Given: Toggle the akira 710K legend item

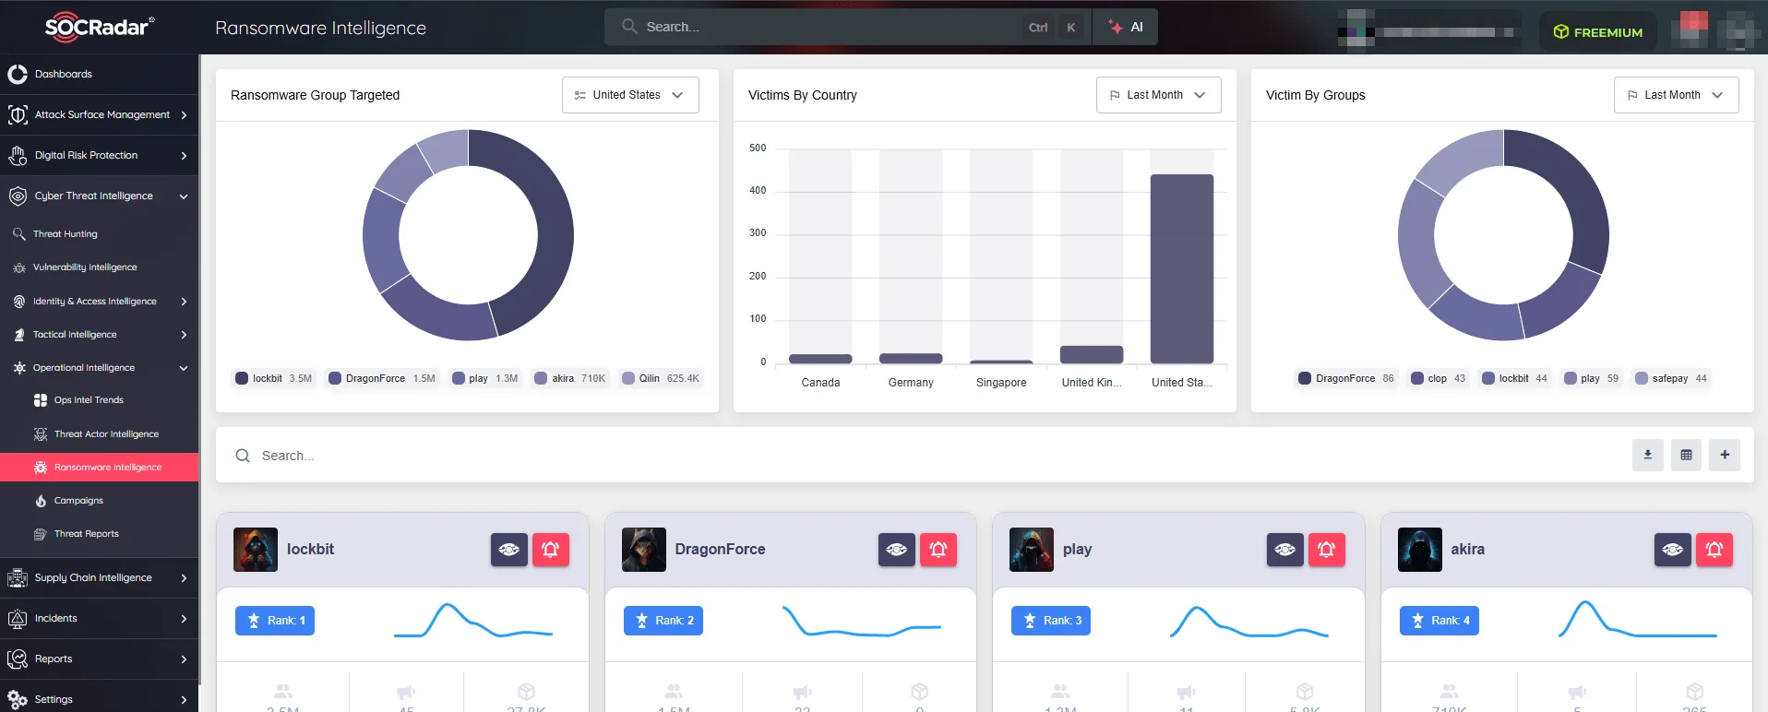Looking at the screenshot, I should 570,378.
